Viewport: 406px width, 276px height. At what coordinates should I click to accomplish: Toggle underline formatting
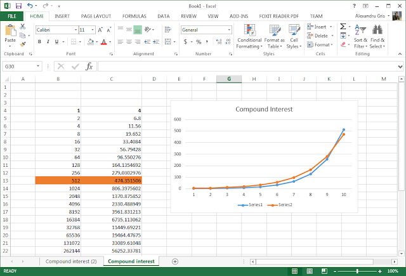coord(56,42)
